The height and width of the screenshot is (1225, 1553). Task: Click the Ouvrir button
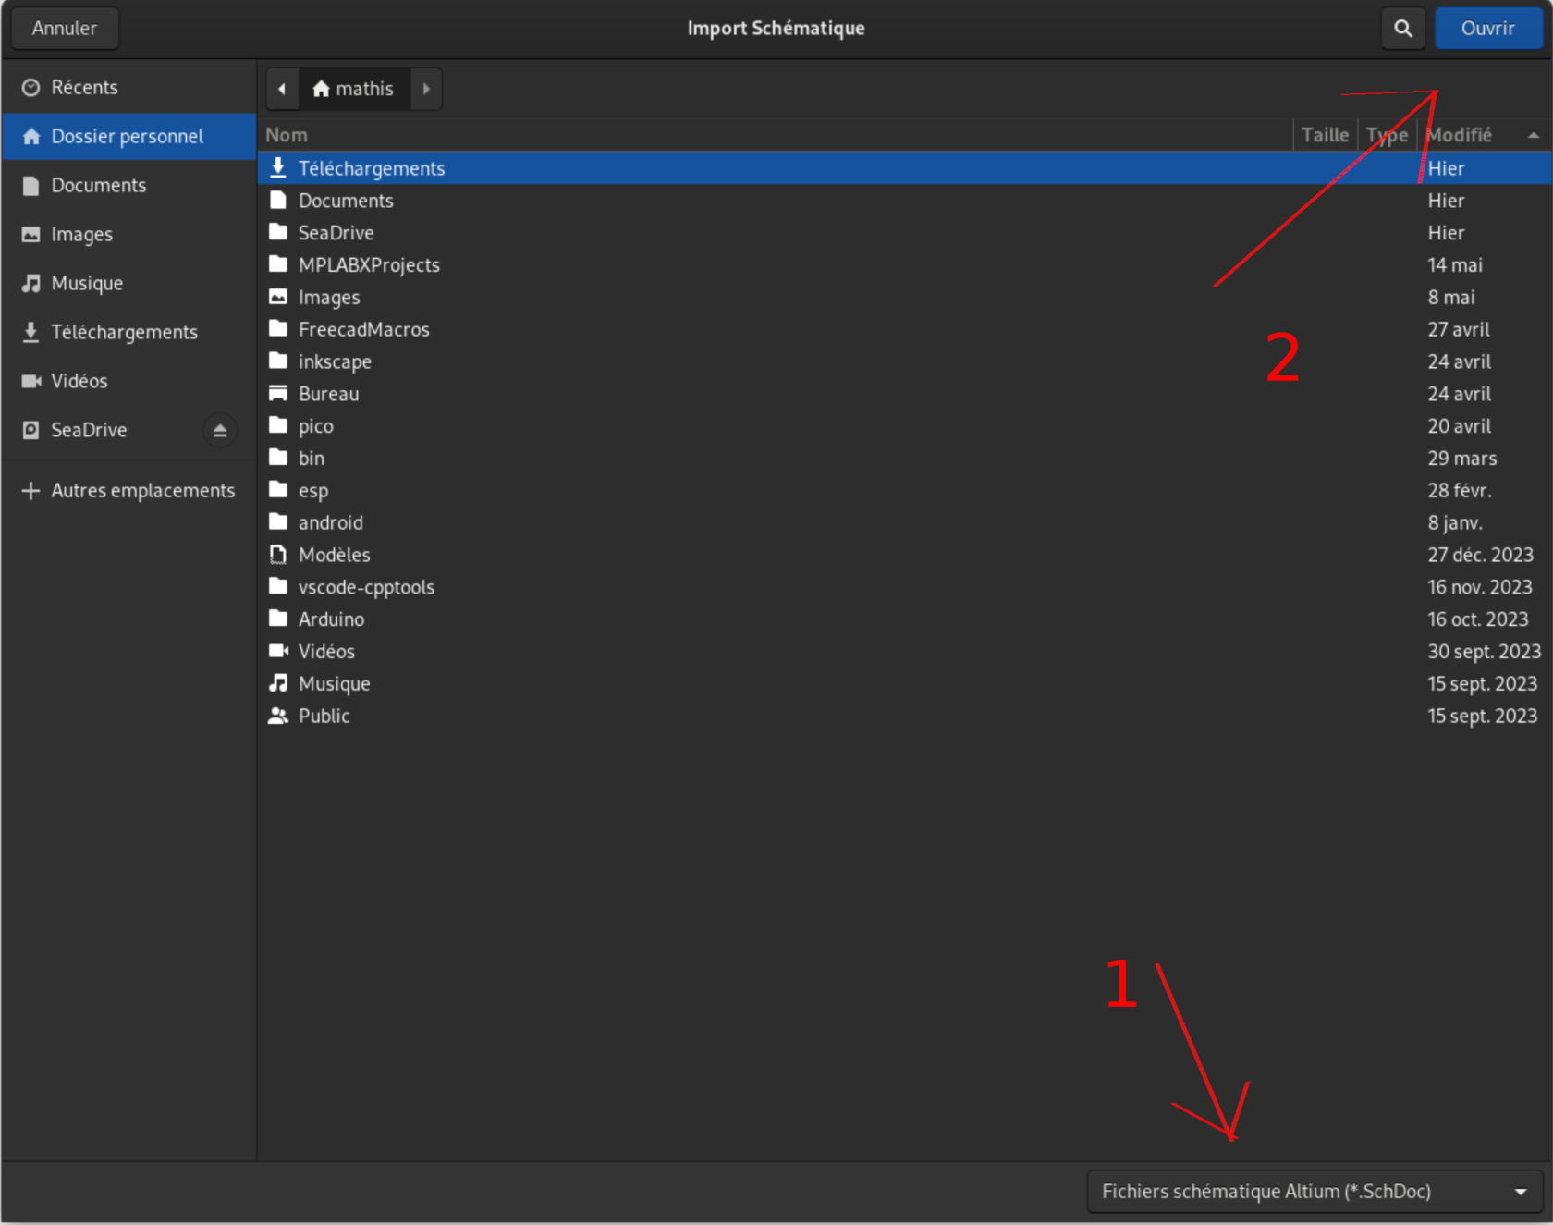coord(1487,29)
